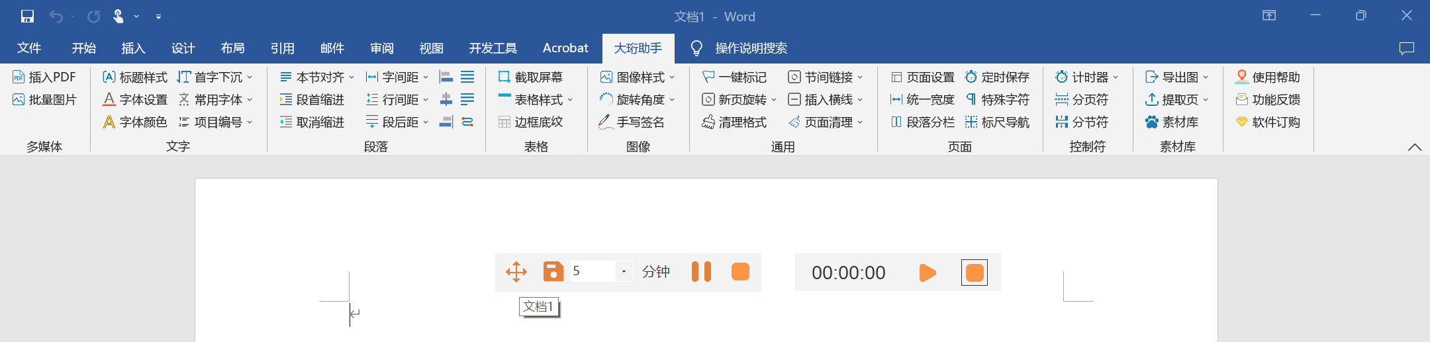Click 分节符 button
This screenshot has height=342, width=1430.
pos(1082,122)
